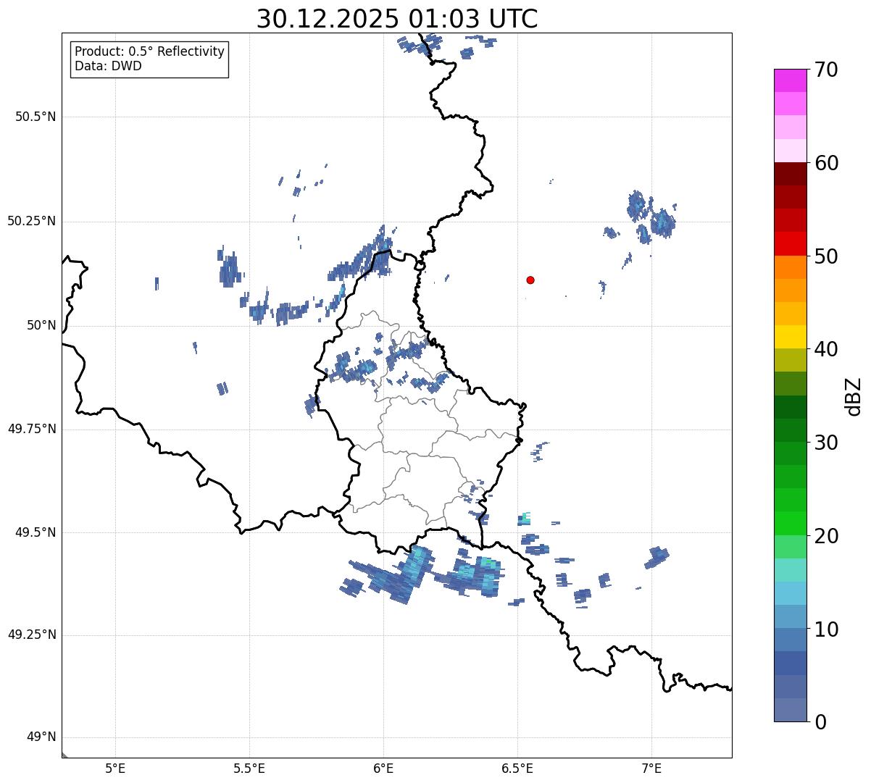Click the 6.5°E longitude label
The width and height of the screenshot is (871, 783).
517,768
